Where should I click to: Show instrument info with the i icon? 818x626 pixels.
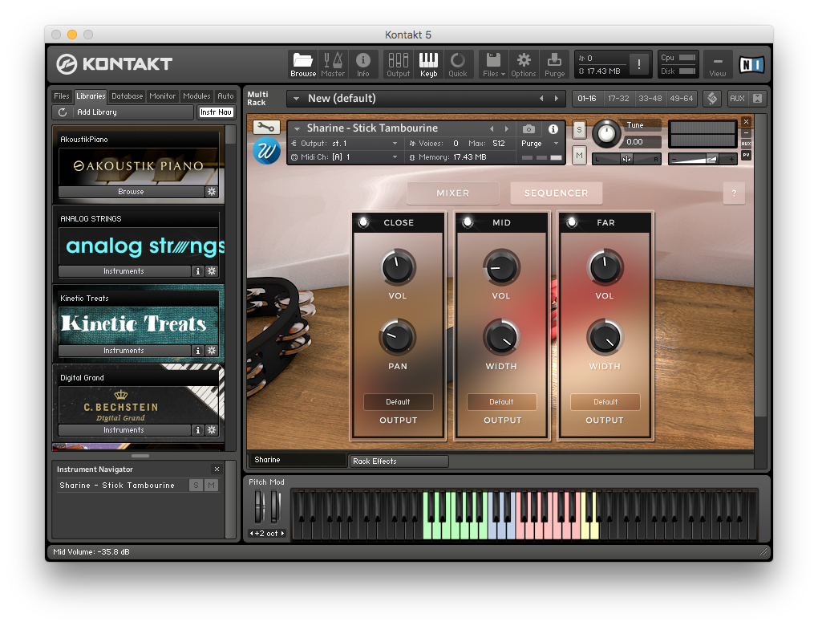(x=553, y=128)
